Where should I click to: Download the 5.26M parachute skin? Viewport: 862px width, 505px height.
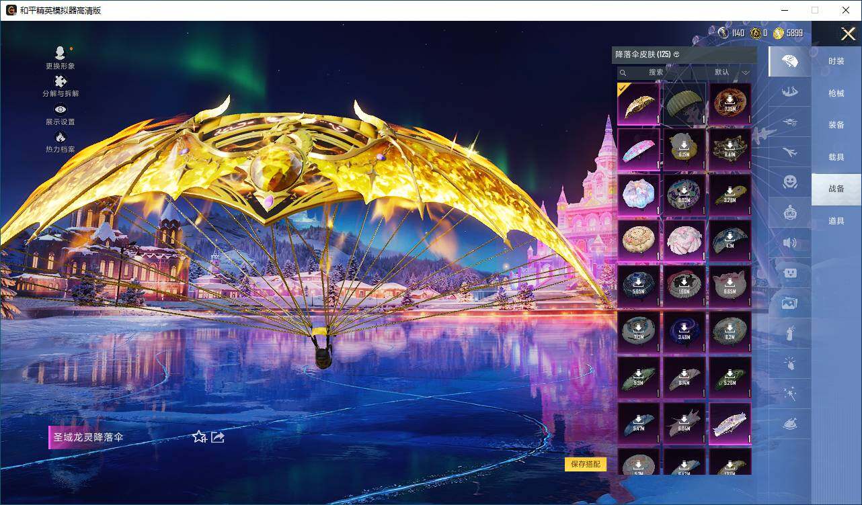[730, 378]
